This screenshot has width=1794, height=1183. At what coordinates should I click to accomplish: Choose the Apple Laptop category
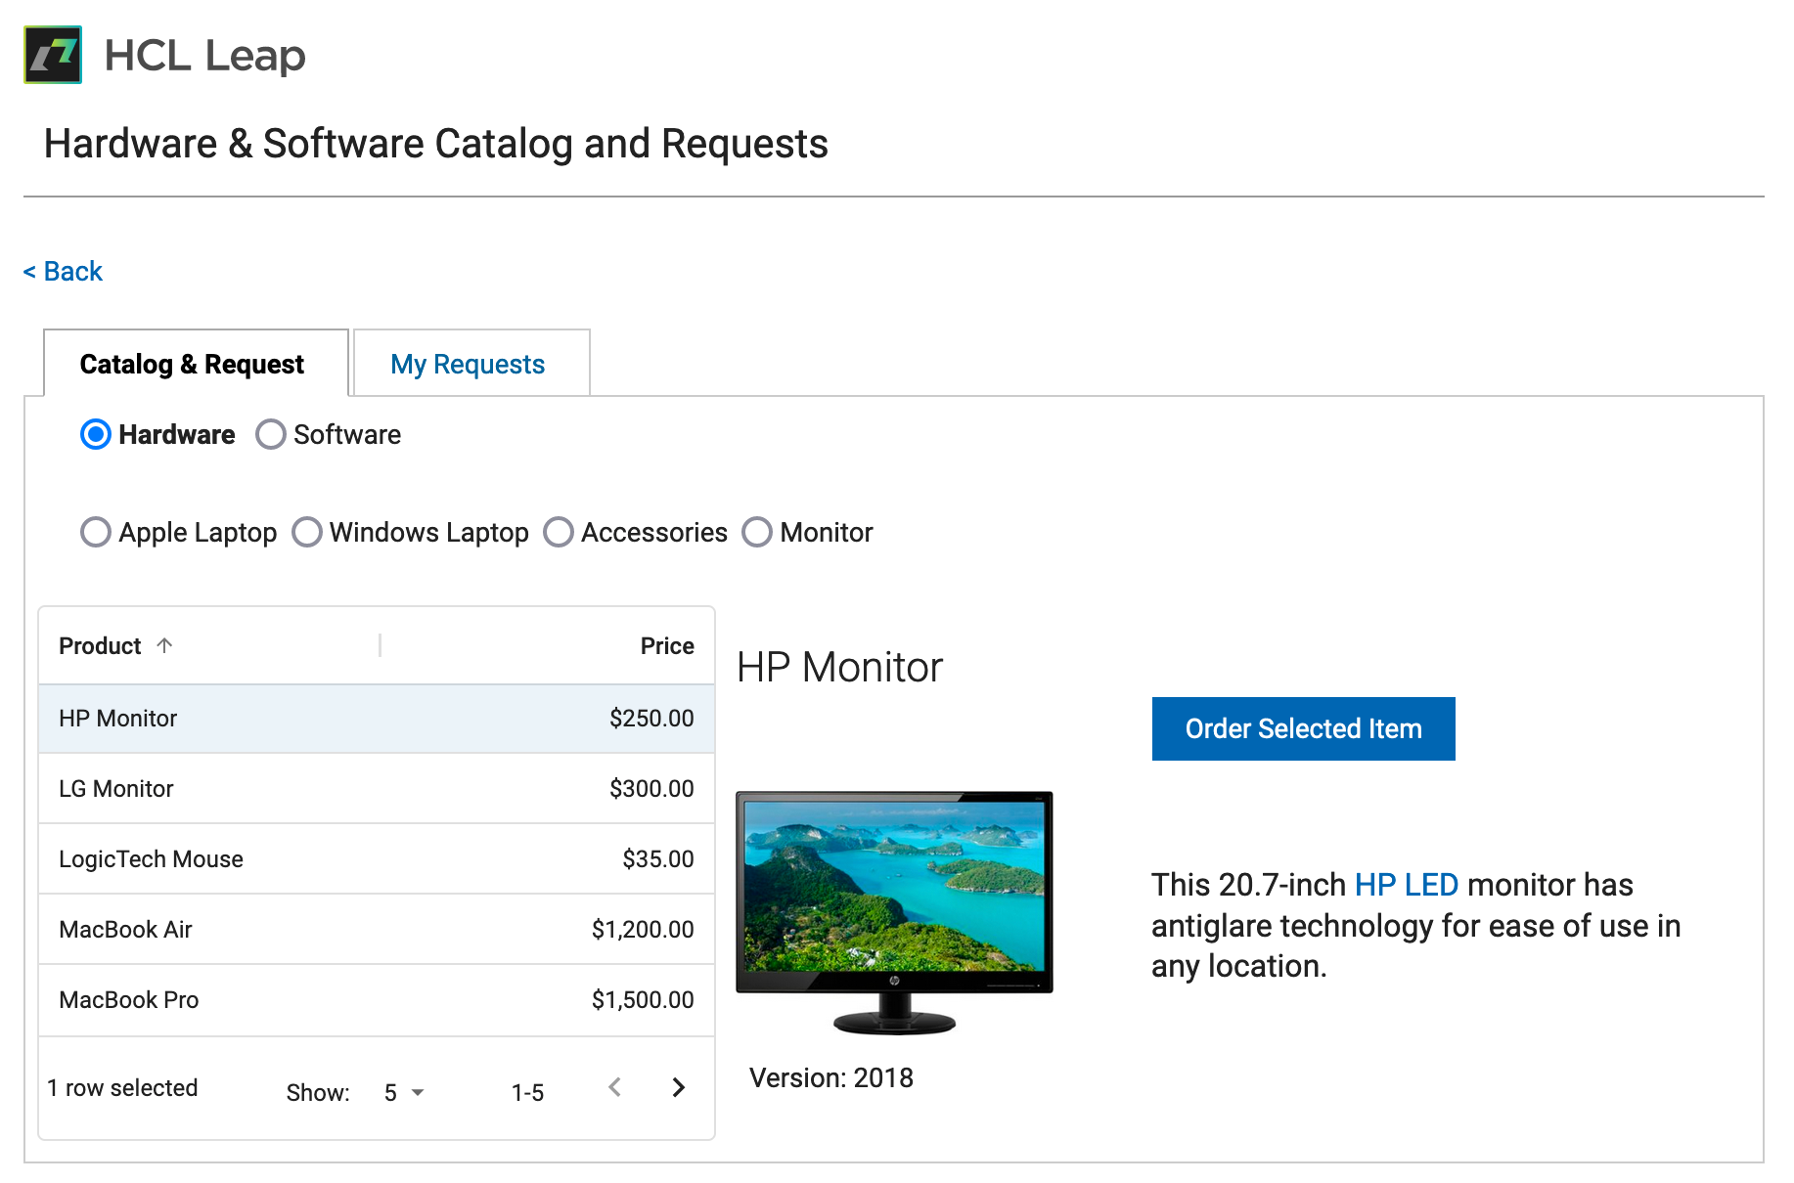tap(96, 532)
